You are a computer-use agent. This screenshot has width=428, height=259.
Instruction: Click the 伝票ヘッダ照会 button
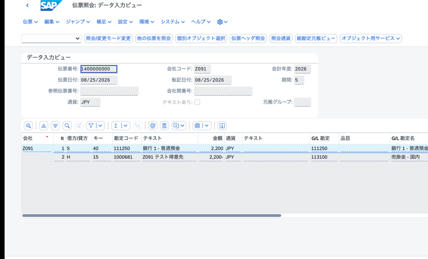tap(248, 38)
